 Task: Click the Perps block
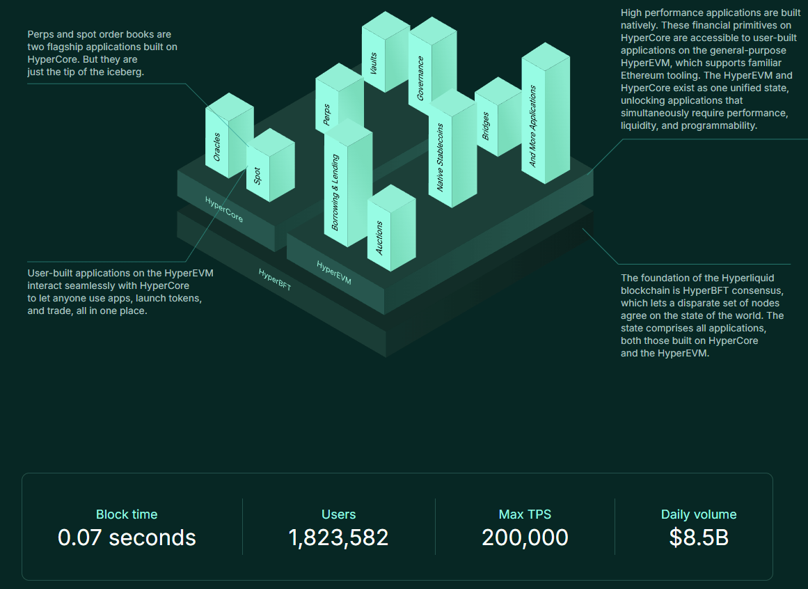(328, 113)
